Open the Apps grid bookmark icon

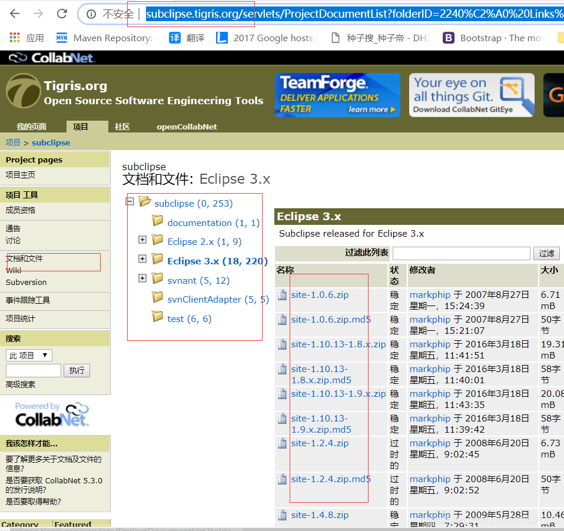[x=15, y=38]
